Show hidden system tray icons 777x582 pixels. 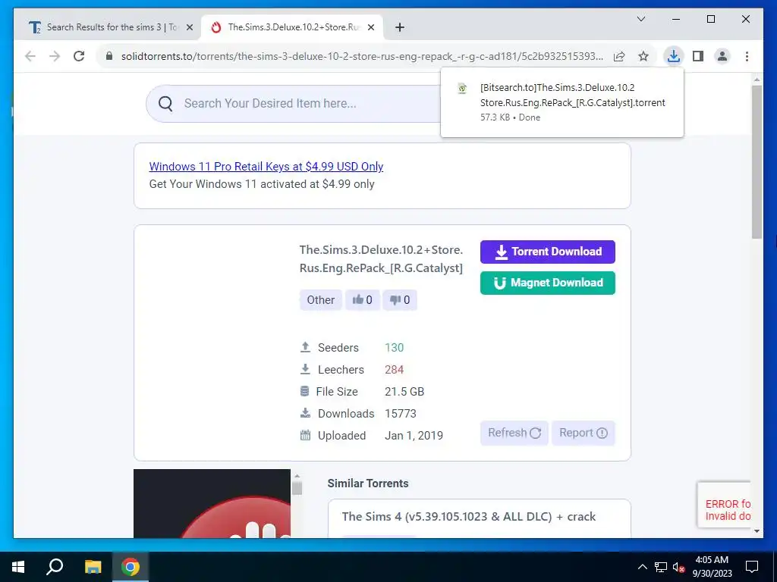642,567
